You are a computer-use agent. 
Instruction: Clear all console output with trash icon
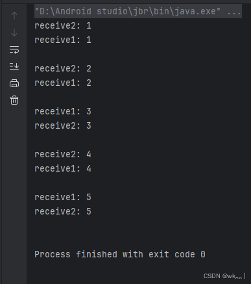click(14, 100)
